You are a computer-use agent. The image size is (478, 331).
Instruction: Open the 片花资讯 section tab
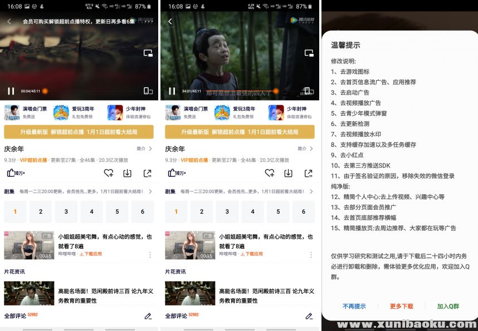14,272
